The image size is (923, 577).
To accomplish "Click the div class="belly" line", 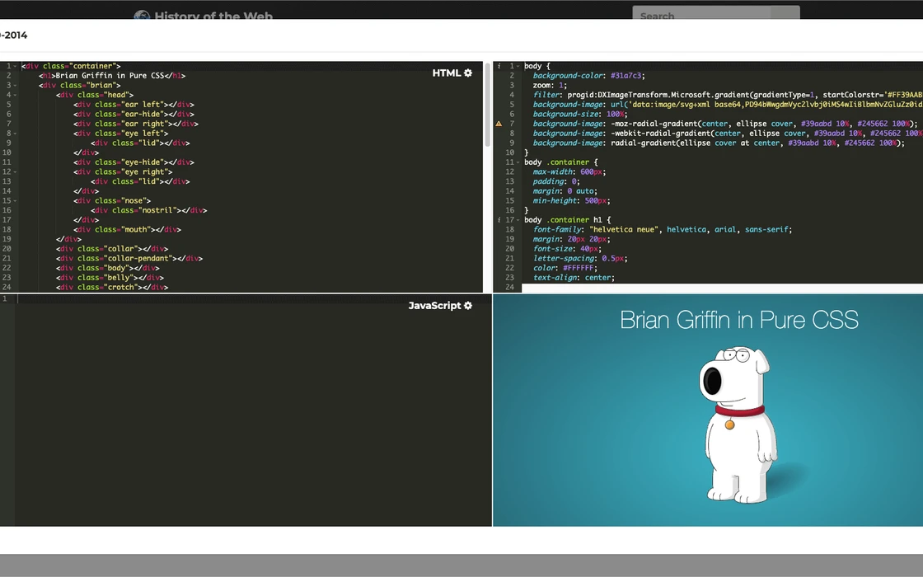I will coord(110,277).
